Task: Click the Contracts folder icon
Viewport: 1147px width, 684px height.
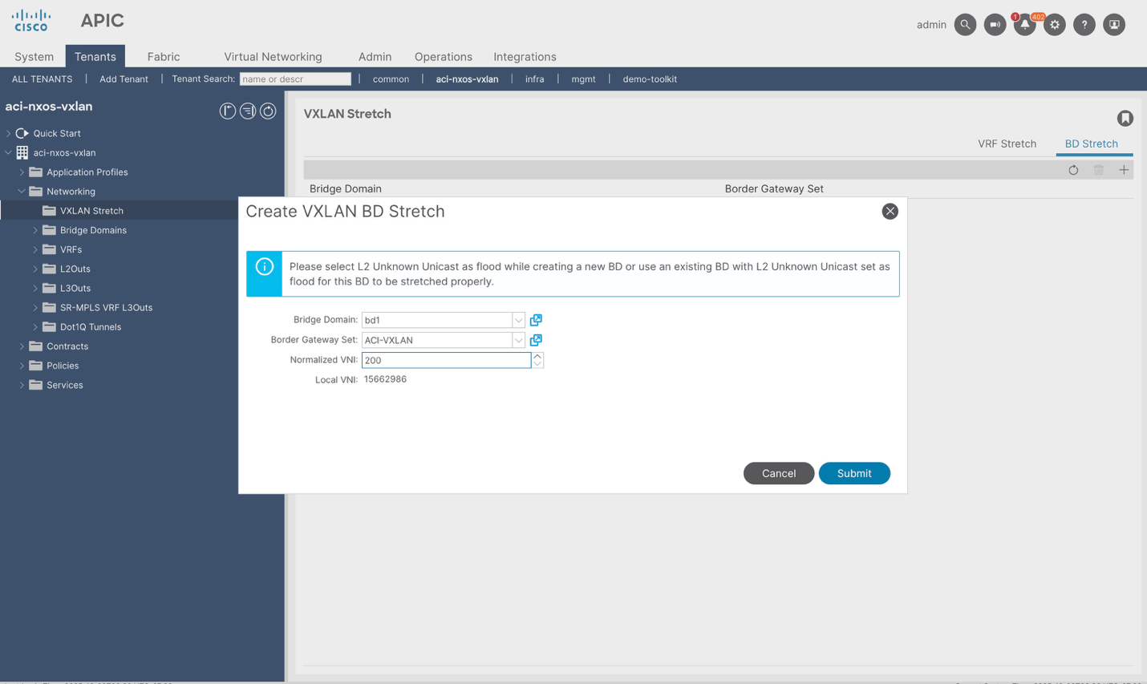Action: point(35,346)
